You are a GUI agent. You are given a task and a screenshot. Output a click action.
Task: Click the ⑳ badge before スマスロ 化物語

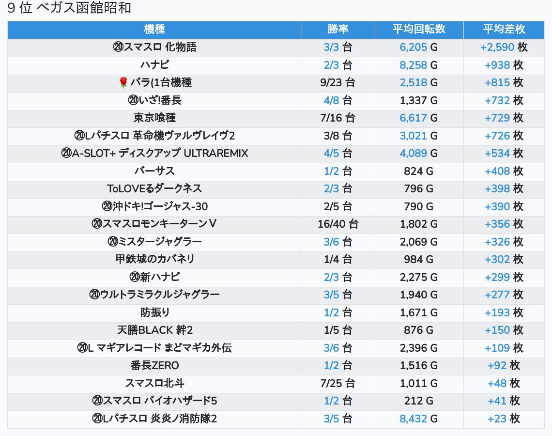point(118,47)
